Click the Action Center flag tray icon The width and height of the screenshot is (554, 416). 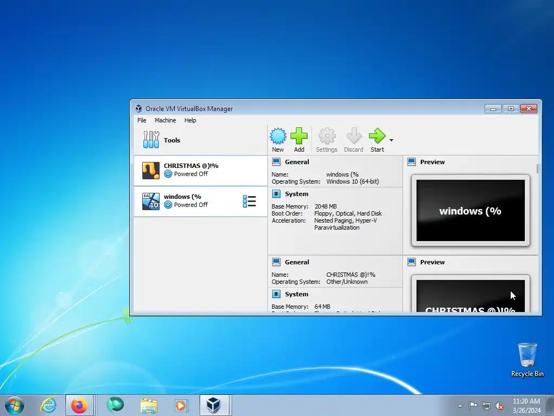pyautogui.click(x=473, y=406)
